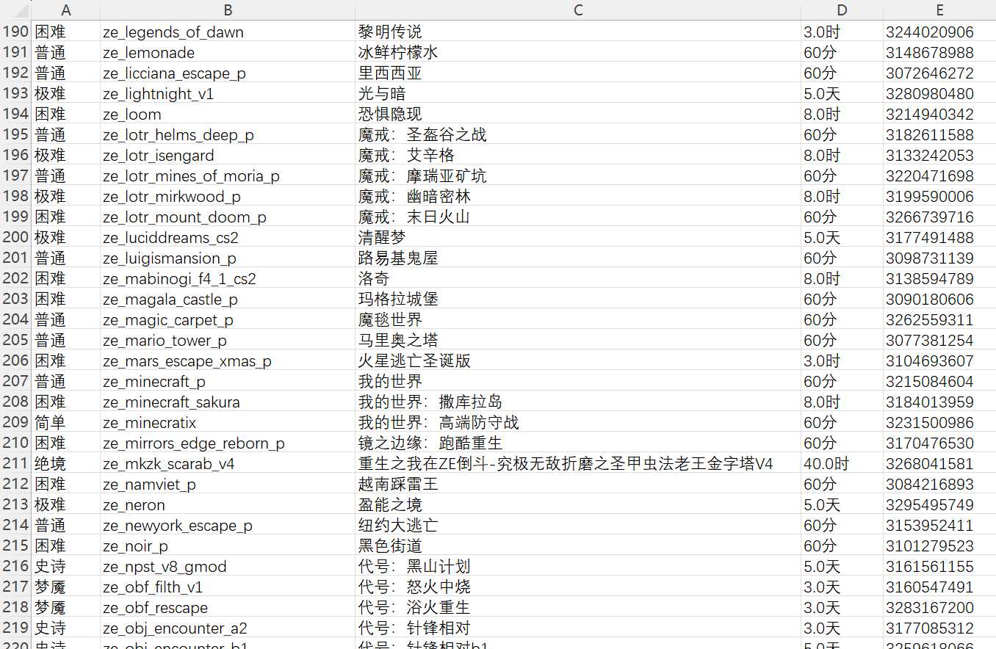Click the 马里奥之塔 cell
This screenshot has width=996, height=649.
[578, 341]
